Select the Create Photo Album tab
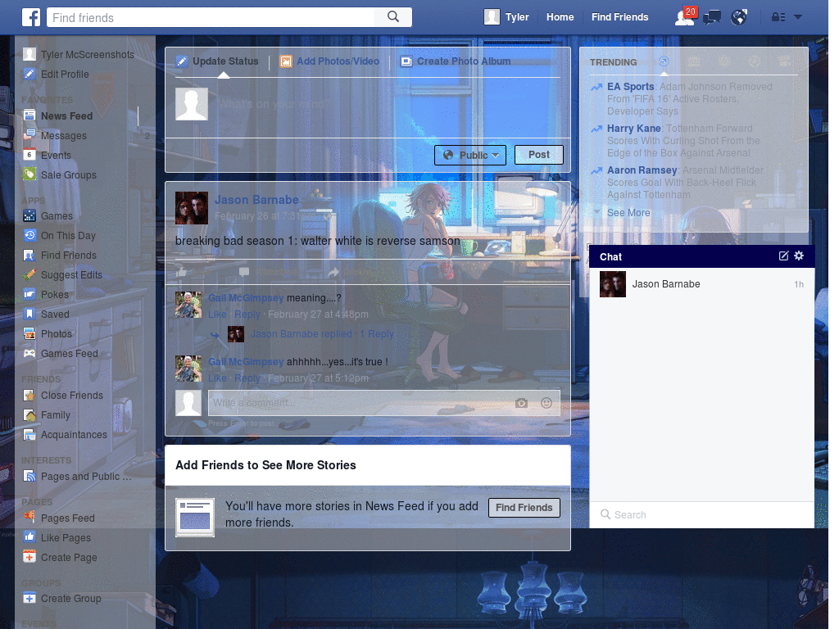Image resolution: width=839 pixels, height=629 pixels. pos(456,61)
